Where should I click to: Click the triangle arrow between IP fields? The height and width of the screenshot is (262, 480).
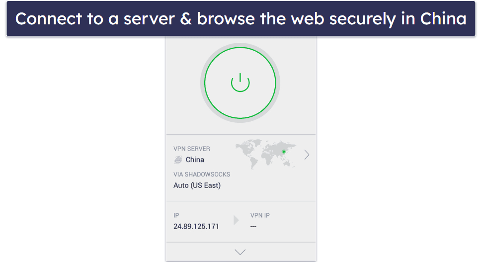[236, 220]
